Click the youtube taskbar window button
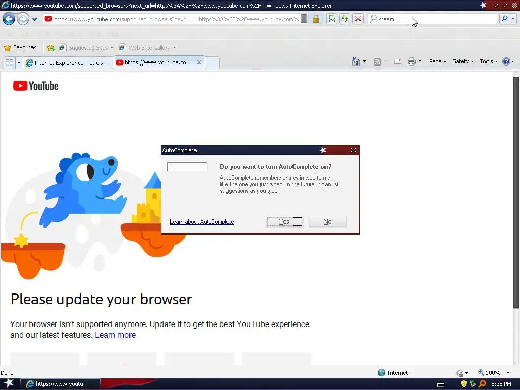520x390 pixels. point(60,384)
